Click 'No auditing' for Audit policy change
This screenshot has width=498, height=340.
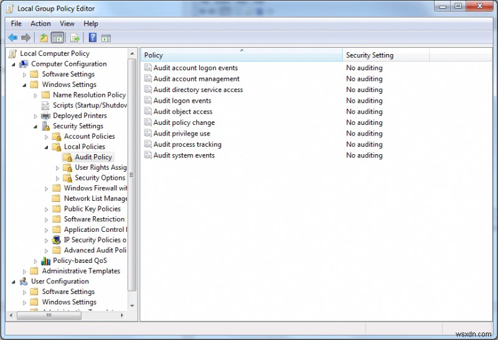click(364, 122)
